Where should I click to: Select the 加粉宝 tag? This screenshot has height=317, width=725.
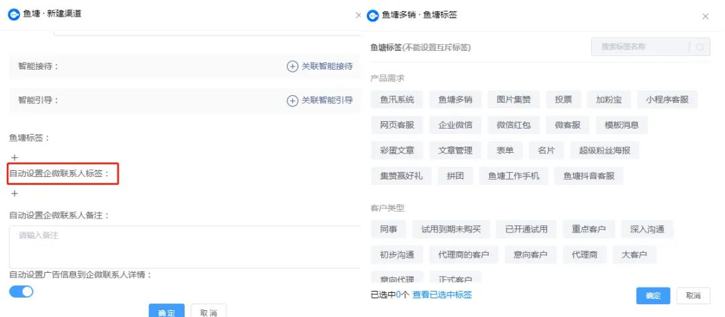[608, 99]
